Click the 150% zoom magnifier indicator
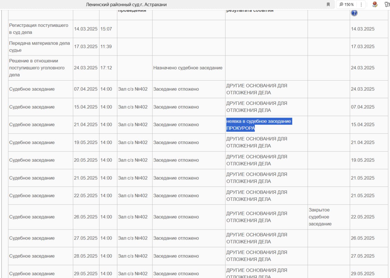 (346, 5)
